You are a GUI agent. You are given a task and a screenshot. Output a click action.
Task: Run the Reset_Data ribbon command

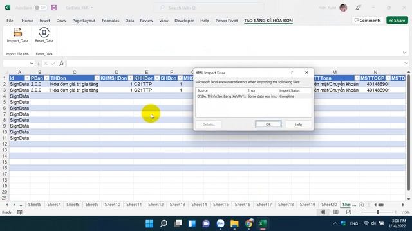(44, 35)
